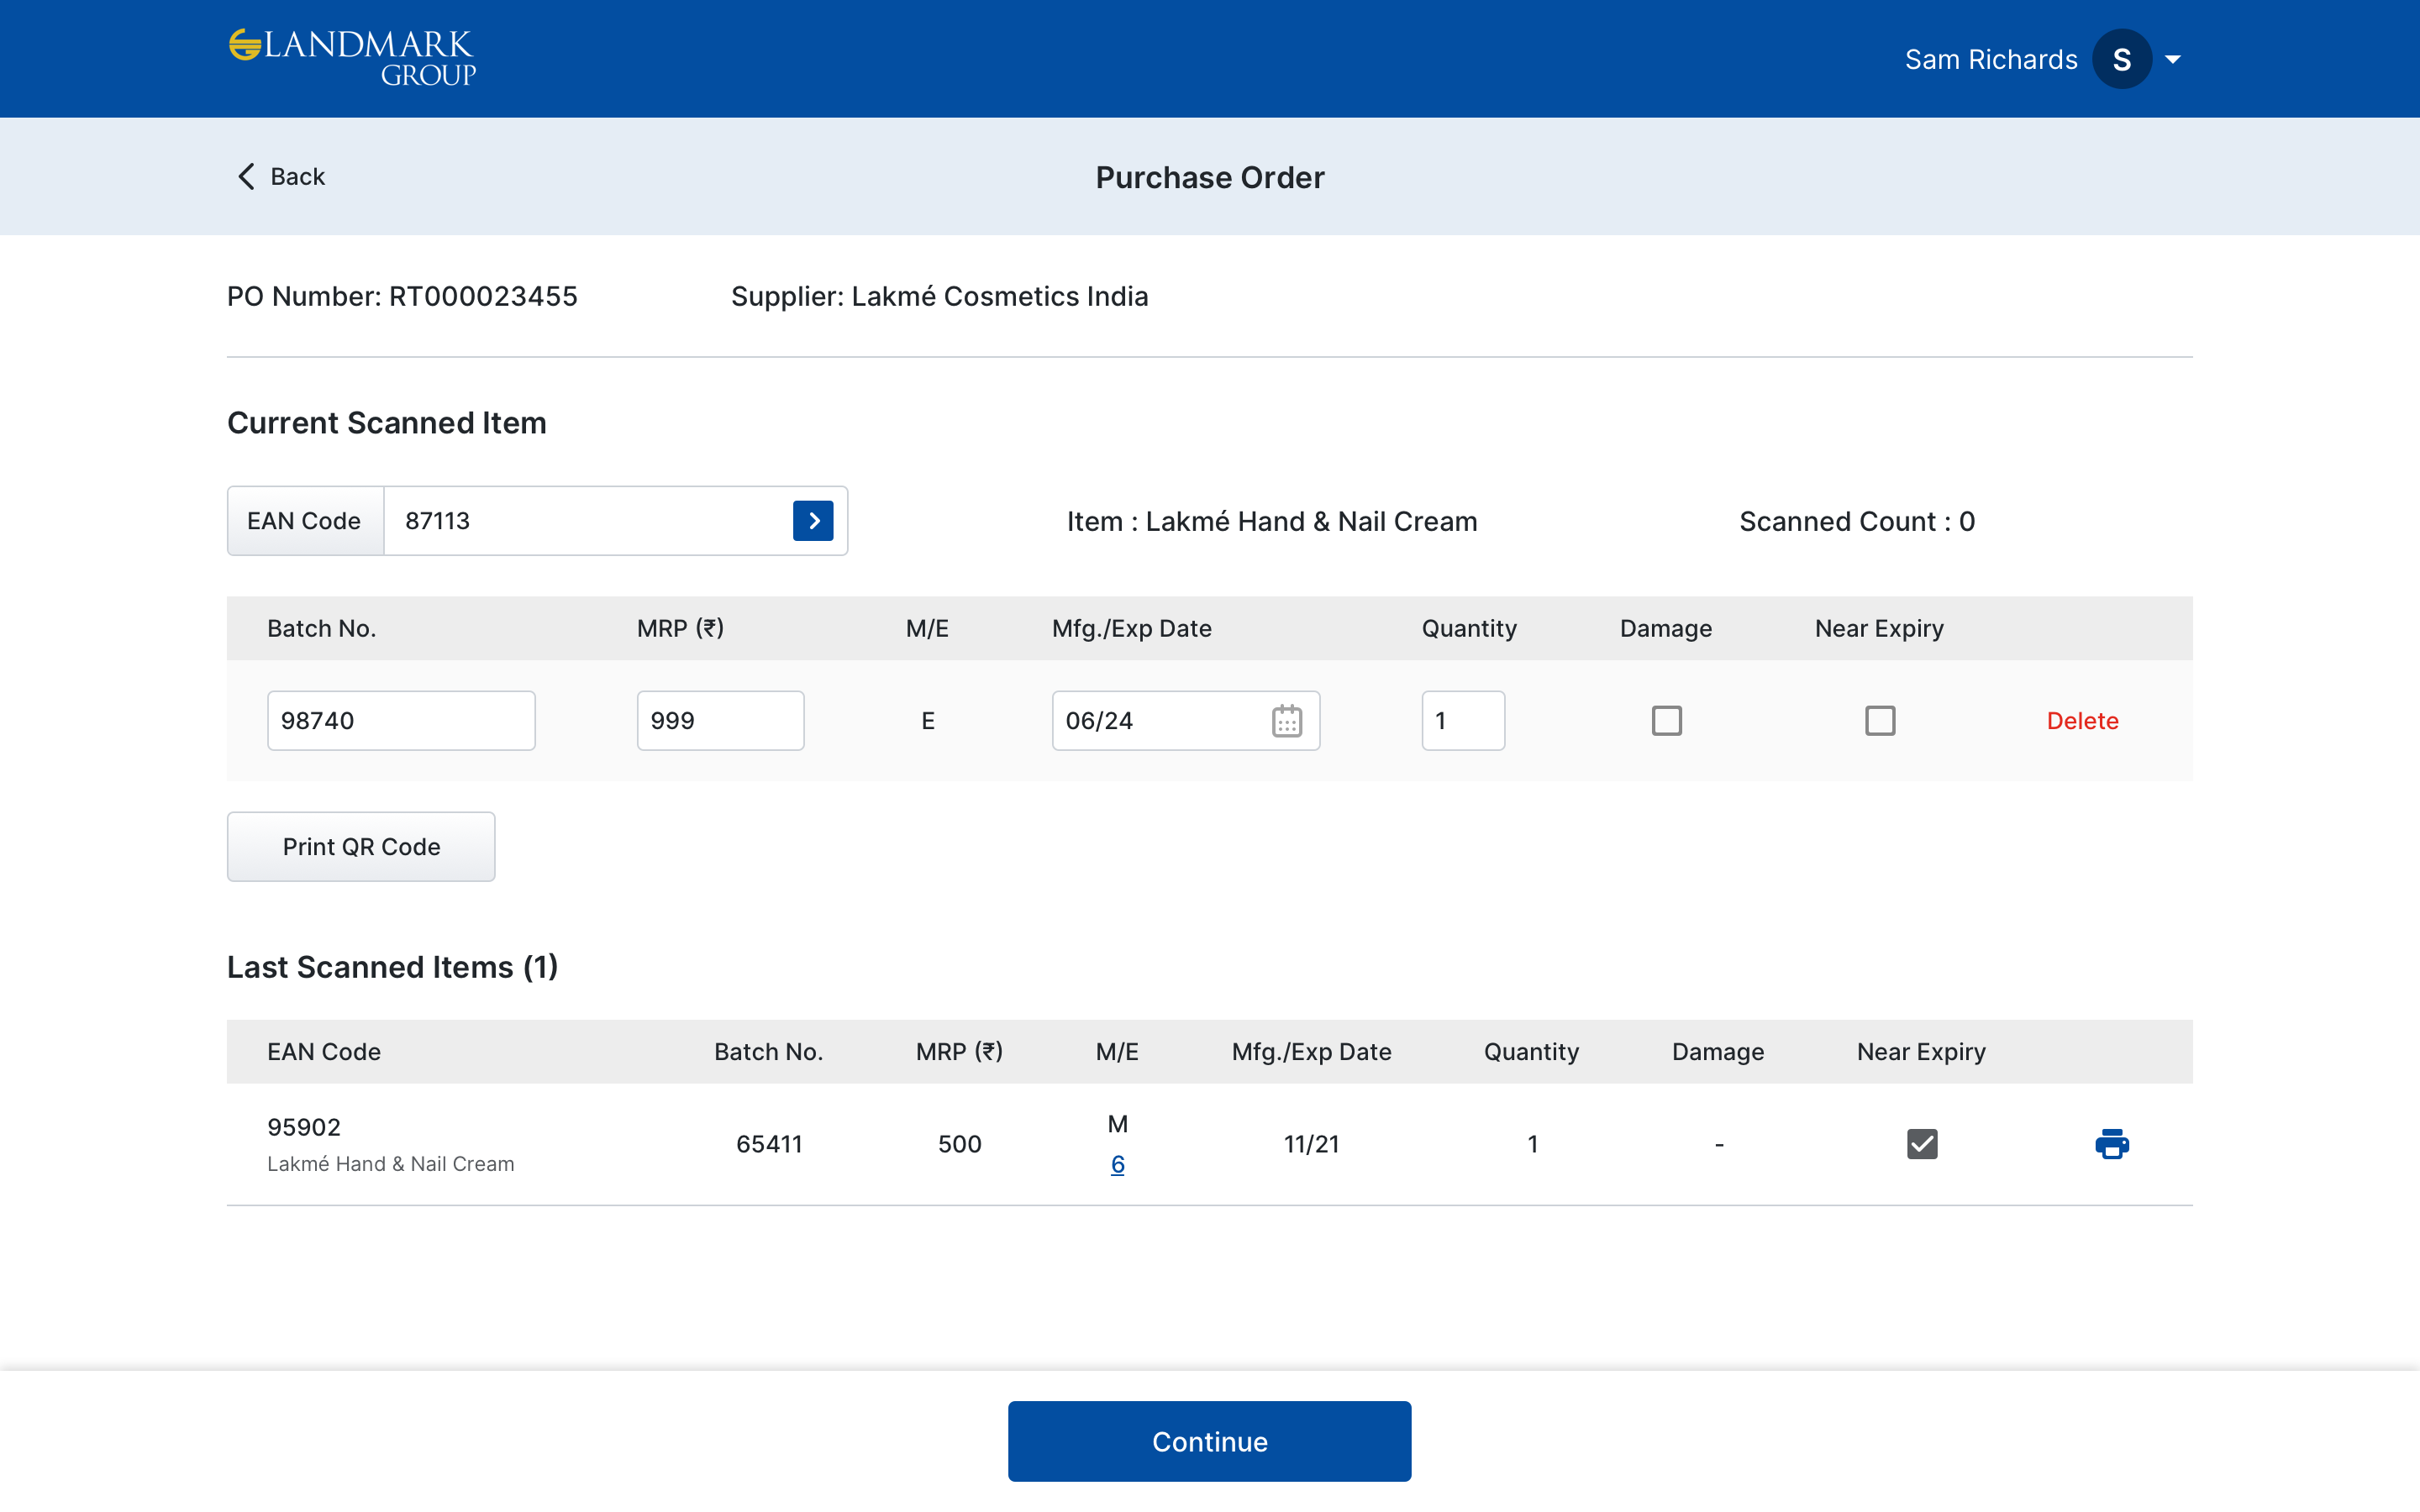Uncheck Near Expiry on last scanned item
Viewport: 2420px width, 1512px height.
pyautogui.click(x=1921, y=1144)
